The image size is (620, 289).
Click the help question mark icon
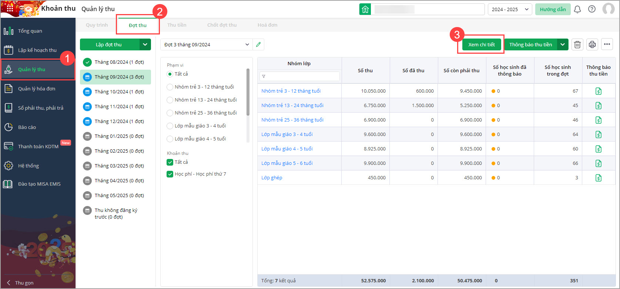pyautogui.click(x=592, y=9)
